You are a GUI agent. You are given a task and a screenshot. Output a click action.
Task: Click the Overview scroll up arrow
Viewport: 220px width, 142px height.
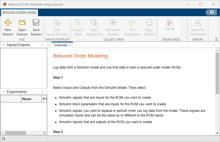click(217, 50)
